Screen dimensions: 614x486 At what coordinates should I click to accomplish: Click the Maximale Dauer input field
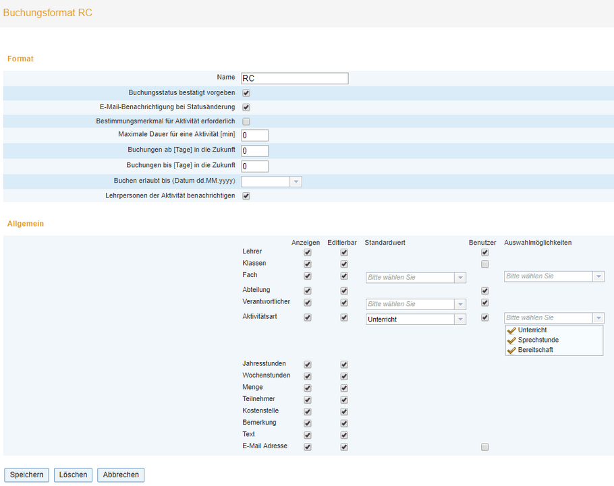tap(254, 135)
